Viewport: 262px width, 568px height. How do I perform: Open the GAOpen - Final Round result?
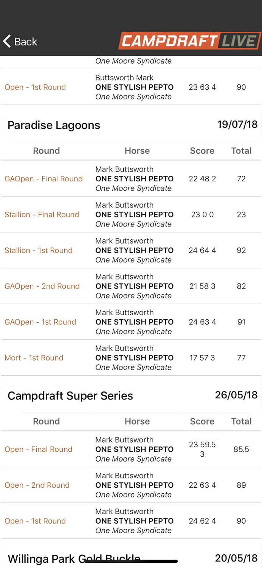(x=43, y=179)
